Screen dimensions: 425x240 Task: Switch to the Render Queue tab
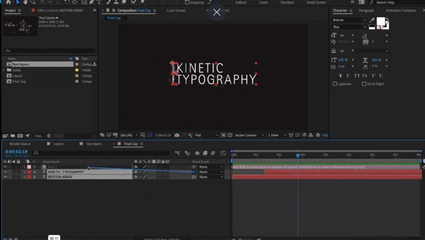20,144
